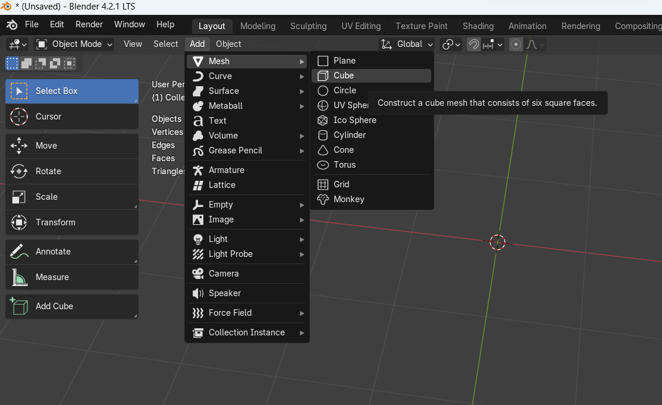Viewport: 662px width, 405px height.
Task: Open the View menu in viewport header
Action: [133, 44]
